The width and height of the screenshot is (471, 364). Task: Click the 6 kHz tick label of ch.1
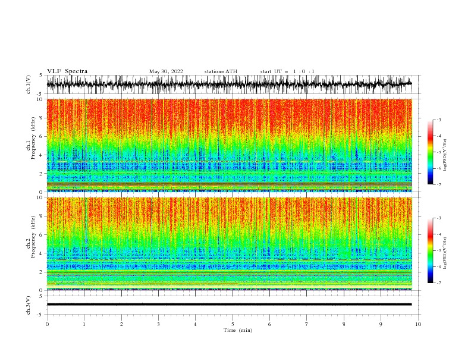[41, 136]
